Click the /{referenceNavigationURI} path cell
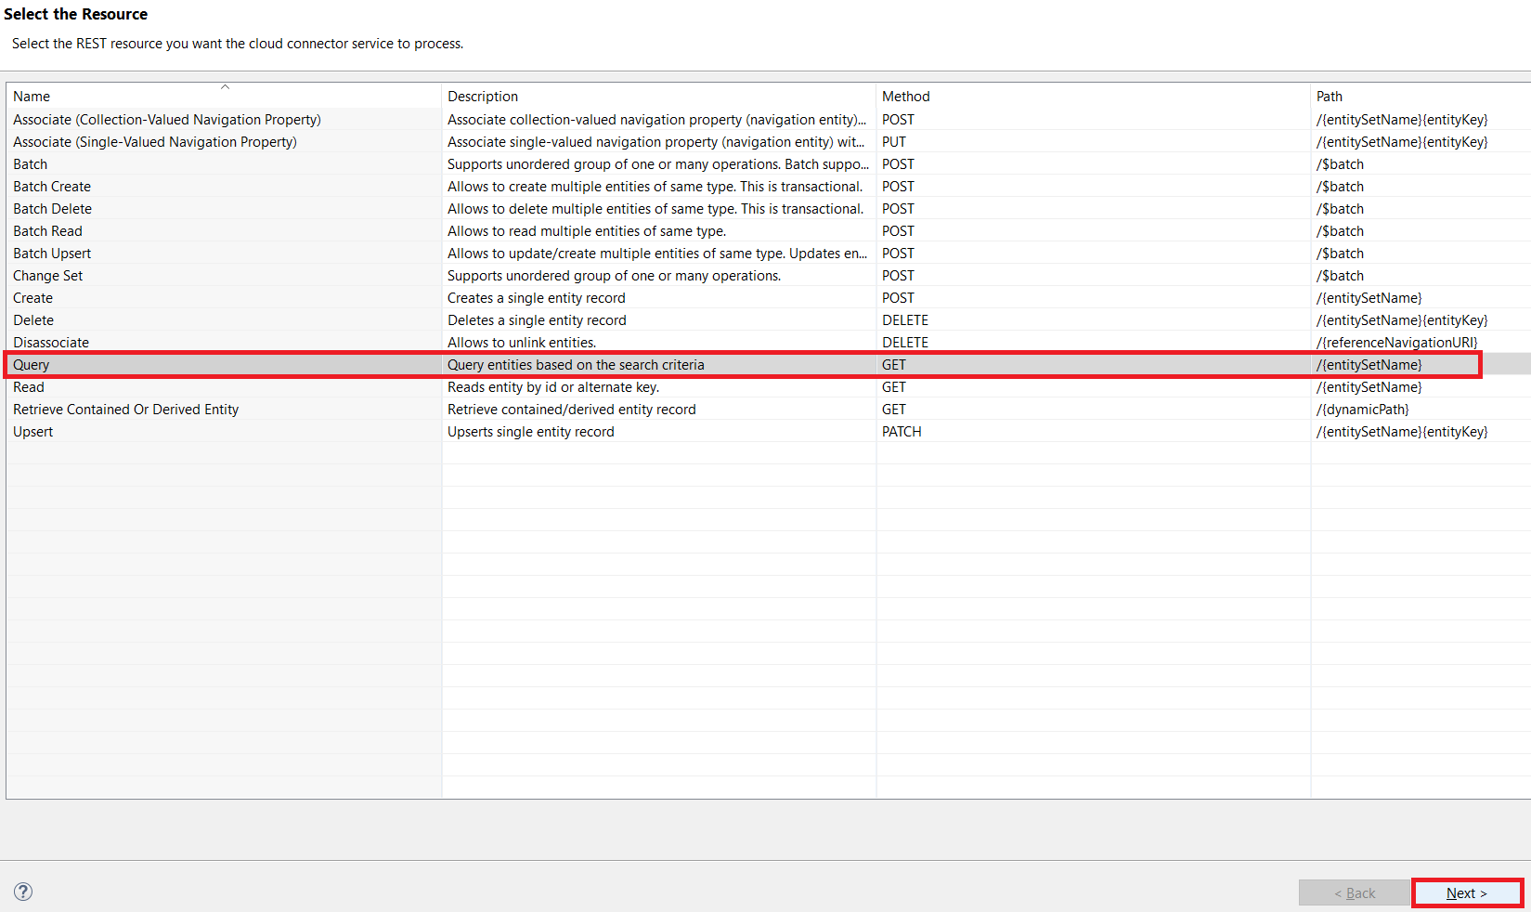The image size is (1531, 912). coord(1397,343)
